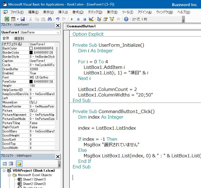This screenshot has height=188, width=201.
Task: Click the View Microsoft Excel icon
Action: (7, 19)
